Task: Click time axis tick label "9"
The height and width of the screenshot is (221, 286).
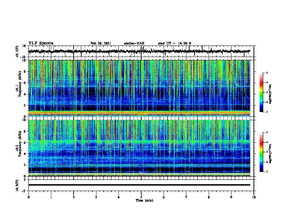Action: coord(231,197)
